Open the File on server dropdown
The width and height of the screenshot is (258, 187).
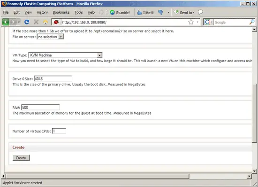[50, 37]
